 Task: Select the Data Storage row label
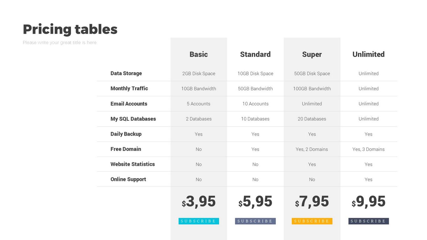[126, 73]
